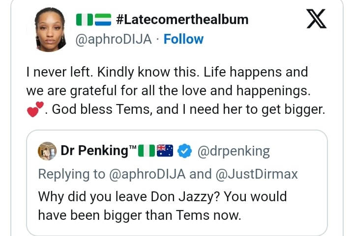
Task: Click the #Latecomerthealbum display name
Action: [x=182, y=20]
